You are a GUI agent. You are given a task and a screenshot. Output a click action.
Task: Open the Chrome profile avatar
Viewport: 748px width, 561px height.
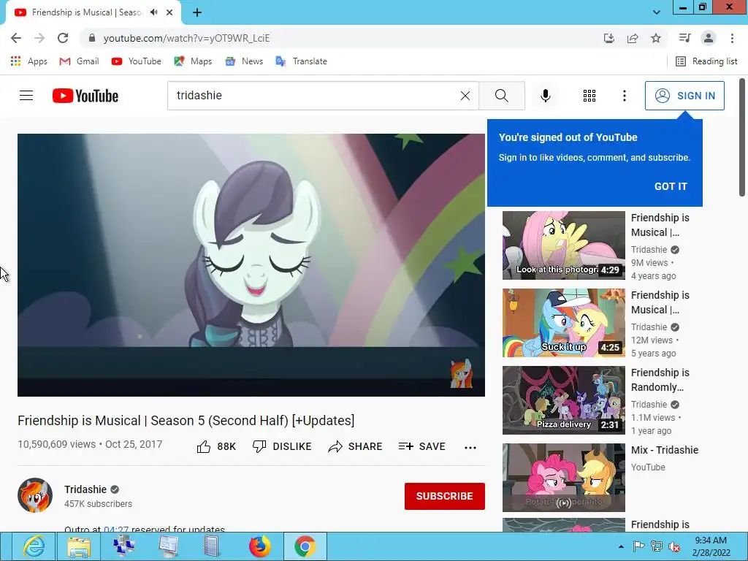coord(709,38)
